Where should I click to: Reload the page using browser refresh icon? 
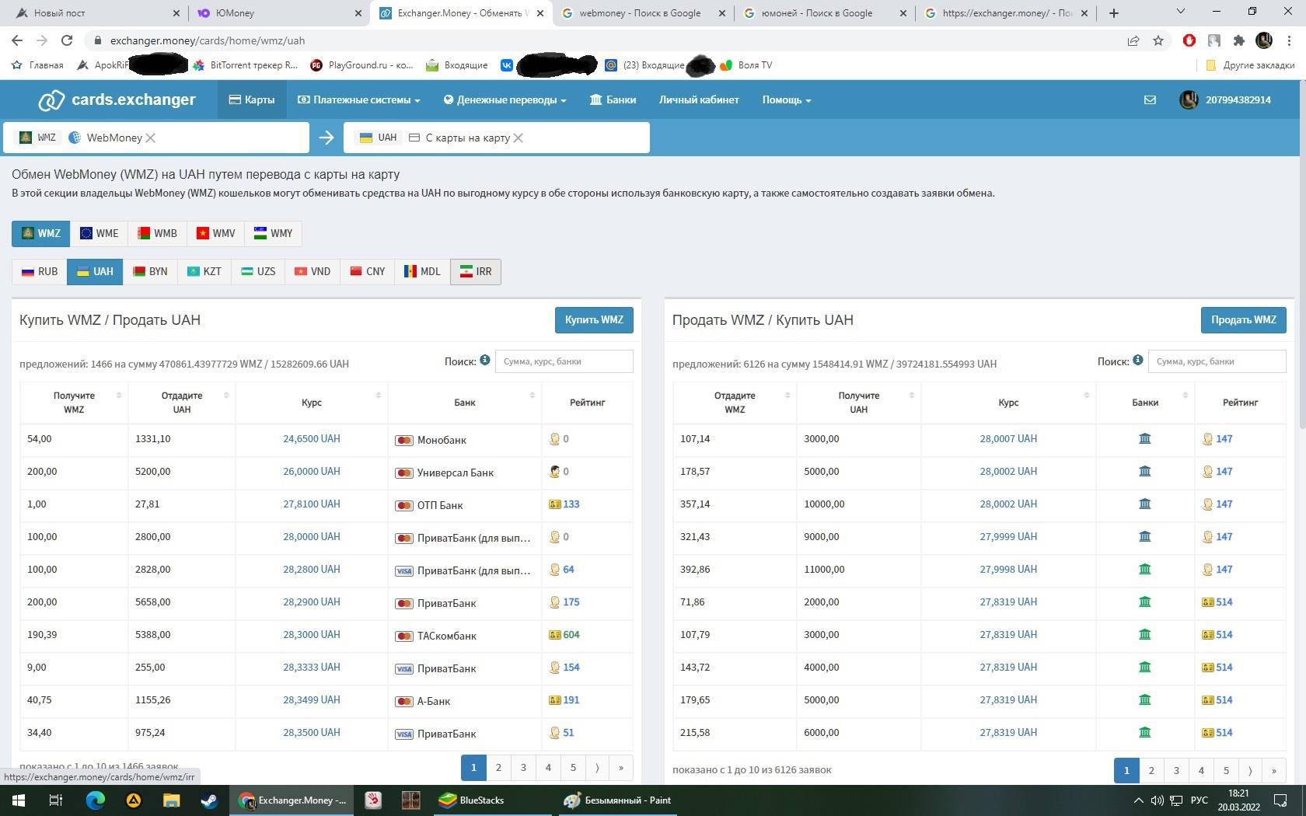pyautogui.click(x=67, y=40)
